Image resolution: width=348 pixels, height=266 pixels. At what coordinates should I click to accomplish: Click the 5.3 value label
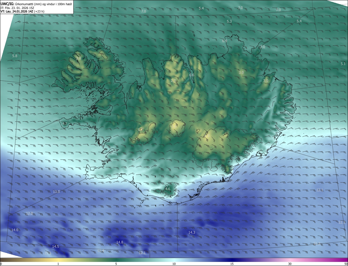pos(229,21)
